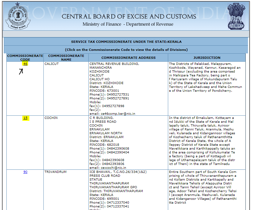Screen dimensions: 255x210
Task: Click I S PRESS ROAD address line
Action: 103,122
